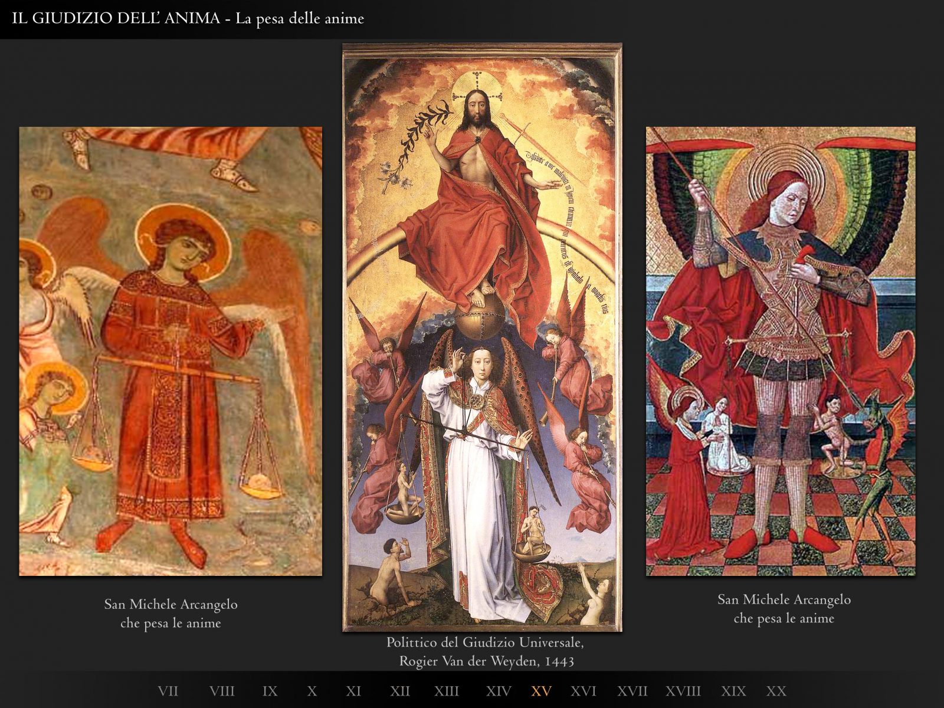Click the title 'IL GIUDIZIO DELL' ANIMA - La pesa delle anime'
The height and width of the screenshot is (708, 944).
pyautogui.click(x=188, y=19)
